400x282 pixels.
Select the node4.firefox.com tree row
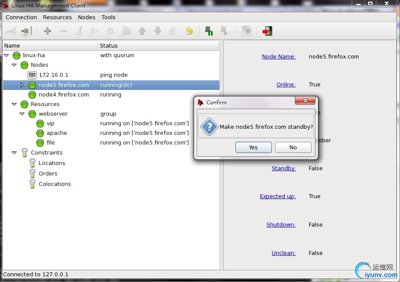coord(111,95)
